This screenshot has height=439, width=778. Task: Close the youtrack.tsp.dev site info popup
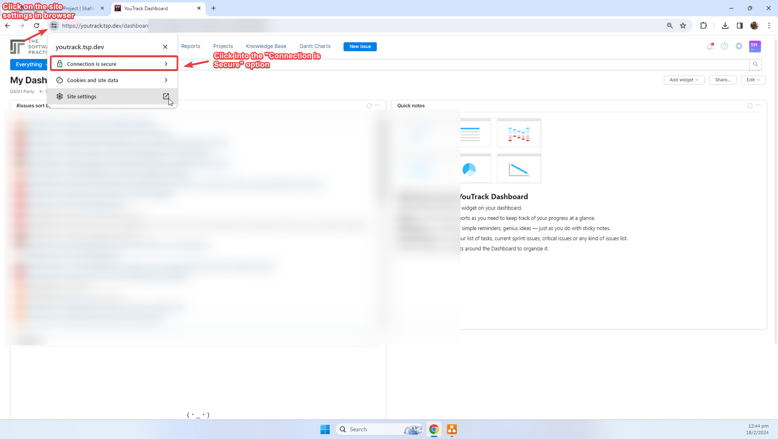tap(165, 47)
